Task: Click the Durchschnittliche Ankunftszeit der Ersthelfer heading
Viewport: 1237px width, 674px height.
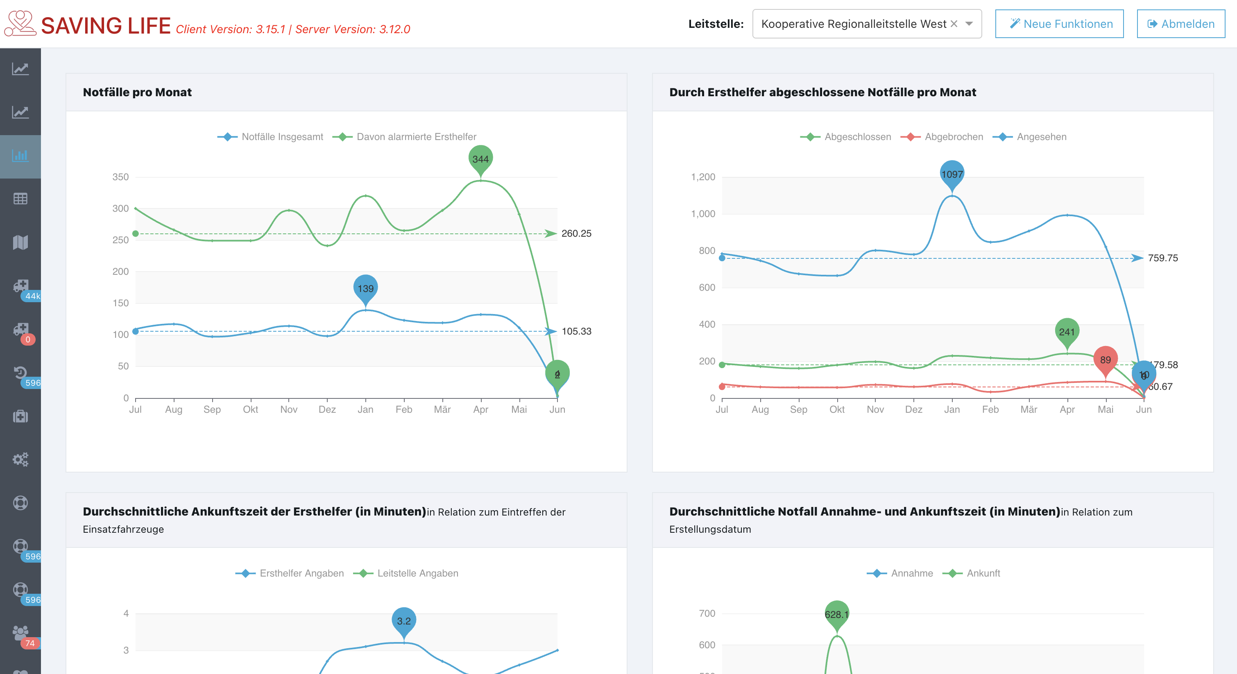Action: click(254, 512)
